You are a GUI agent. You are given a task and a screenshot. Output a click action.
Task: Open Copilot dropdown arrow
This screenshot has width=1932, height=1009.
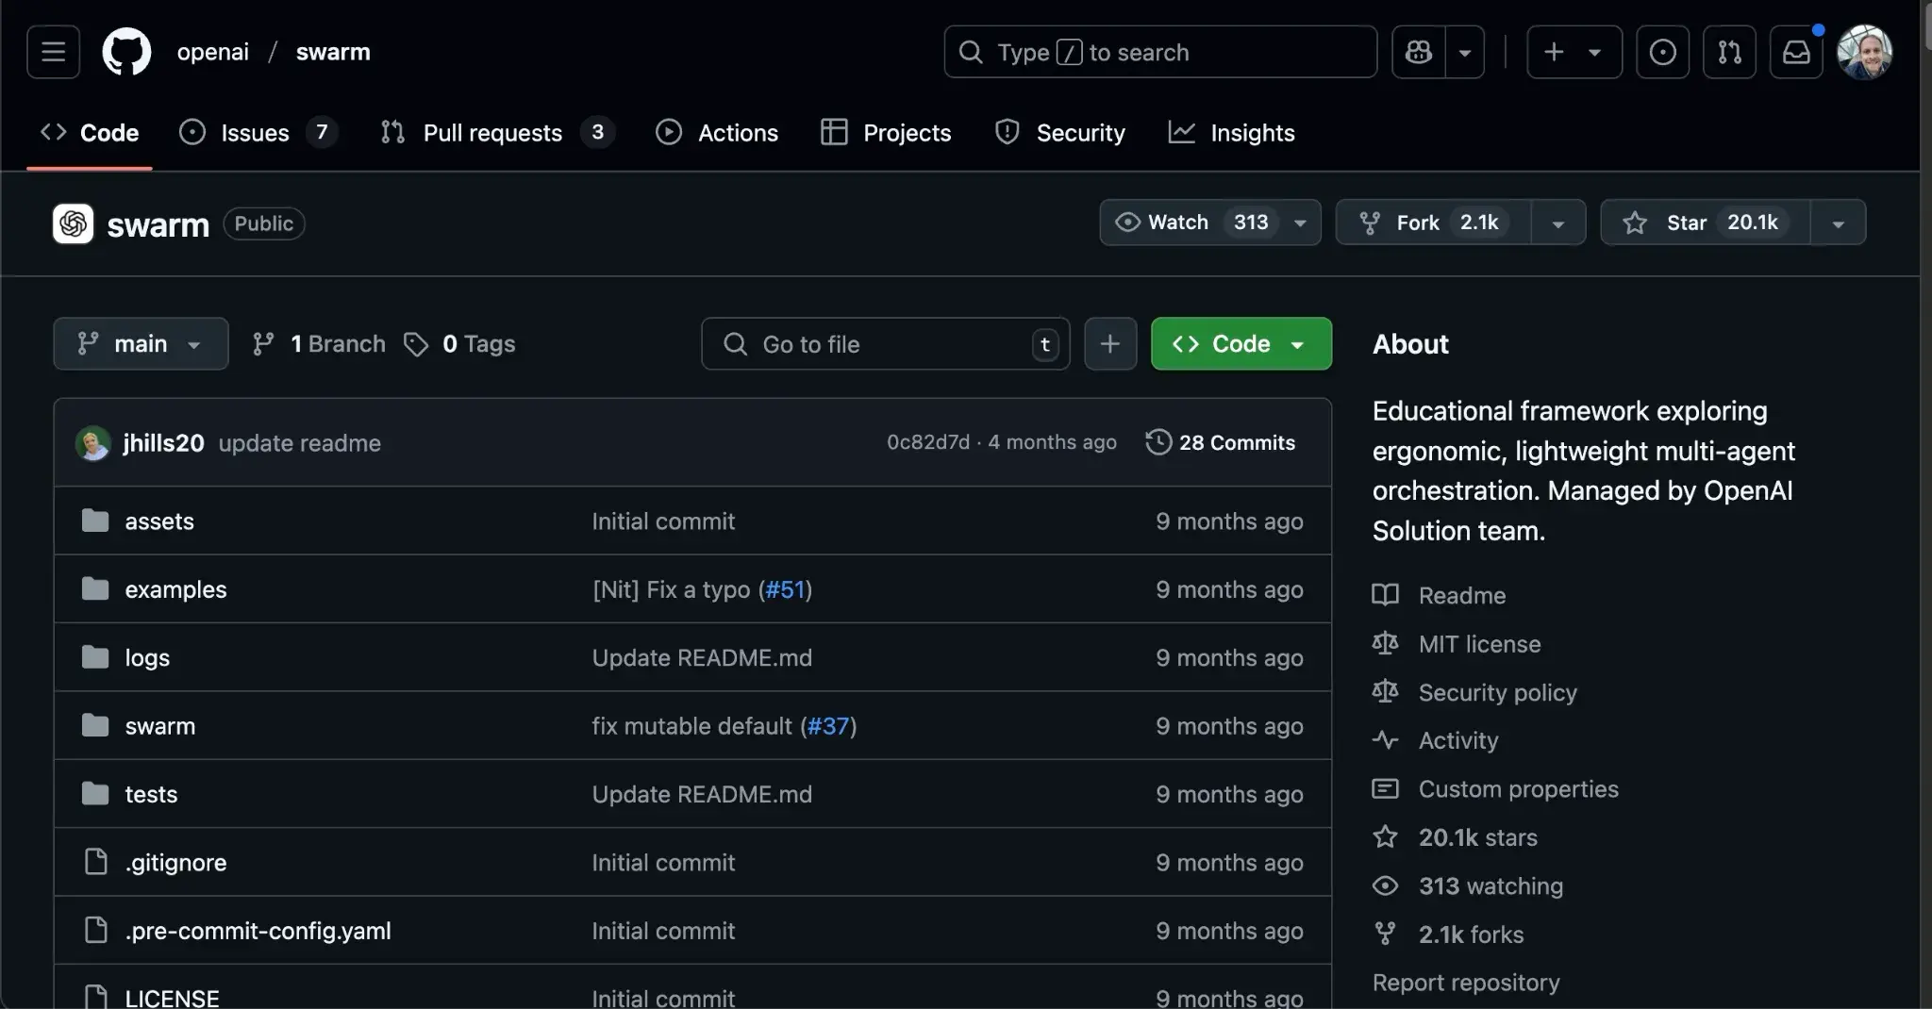pos(1465,52)
